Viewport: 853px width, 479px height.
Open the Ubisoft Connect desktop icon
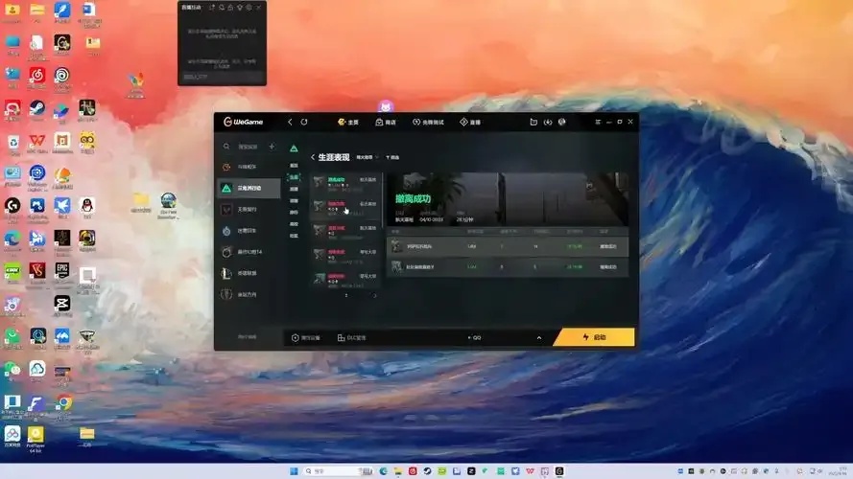pyautogui.click(x=62, y=78)
